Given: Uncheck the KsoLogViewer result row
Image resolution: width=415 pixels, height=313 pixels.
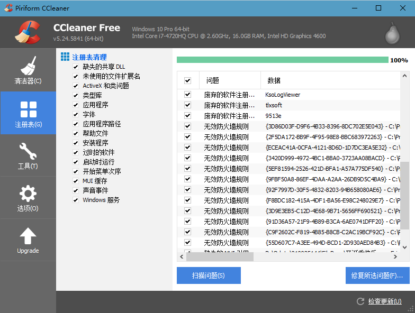Looking at the screenshot, I should coord(187,94).
